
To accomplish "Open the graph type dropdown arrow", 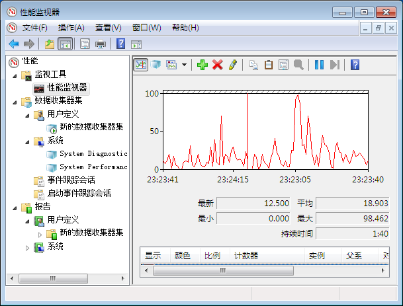I will [184, 65].
